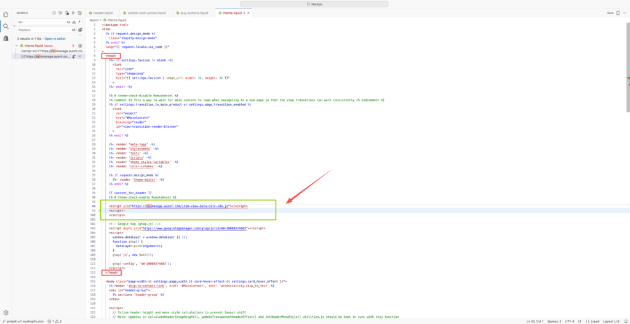
Task: Select the '<script src="https://cc-manage' result row
Action: [52, 52]
